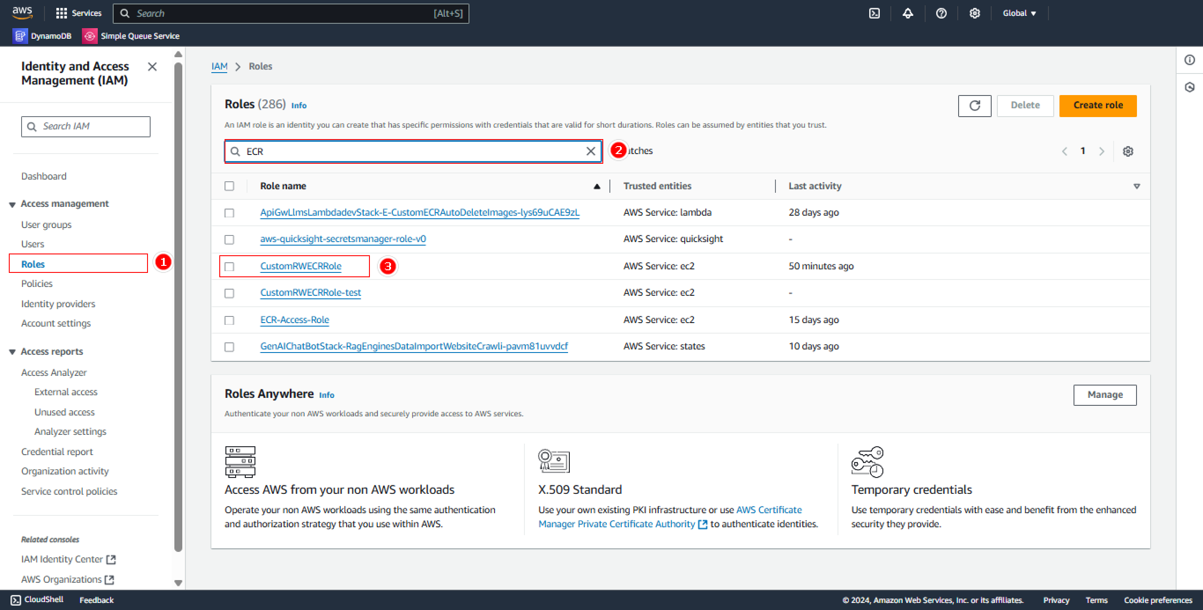The height and width of the screenshot is (610, 1203).
Task: Refresh the roles list
Action: pos(974,106)
